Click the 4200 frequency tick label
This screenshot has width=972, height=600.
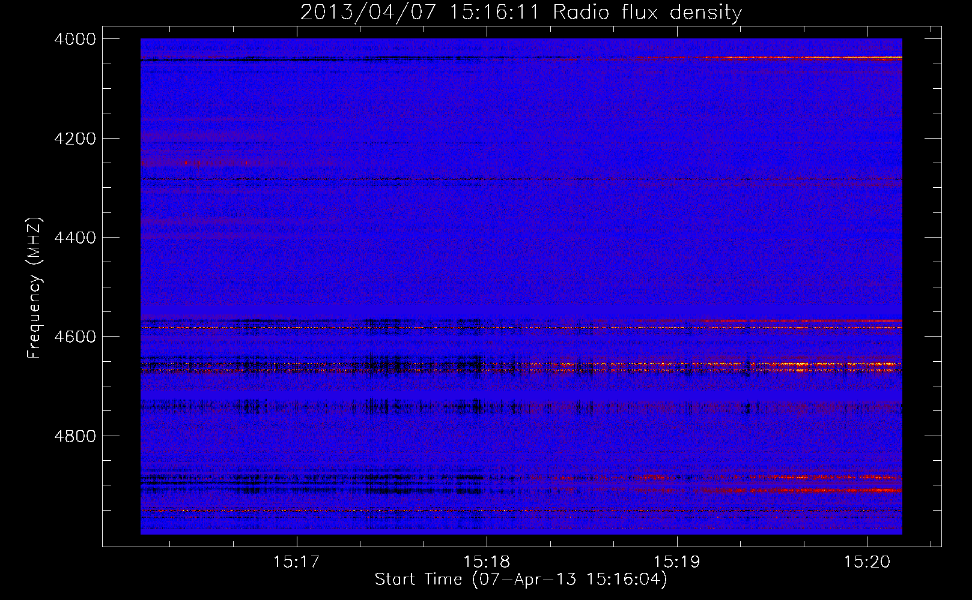[75, 139]
